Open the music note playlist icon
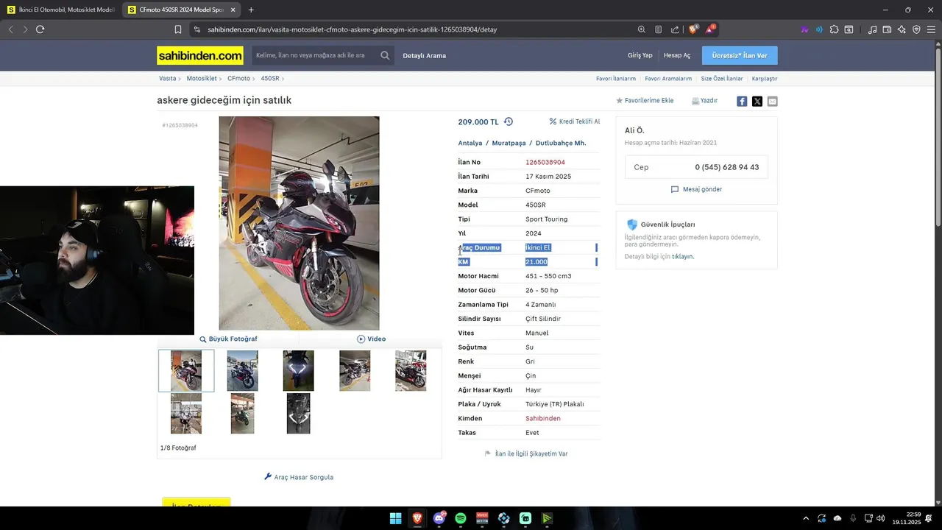Image resolution: width=942 pixels, height=530 pixels. pyautogui.click(x=872, y=29)
